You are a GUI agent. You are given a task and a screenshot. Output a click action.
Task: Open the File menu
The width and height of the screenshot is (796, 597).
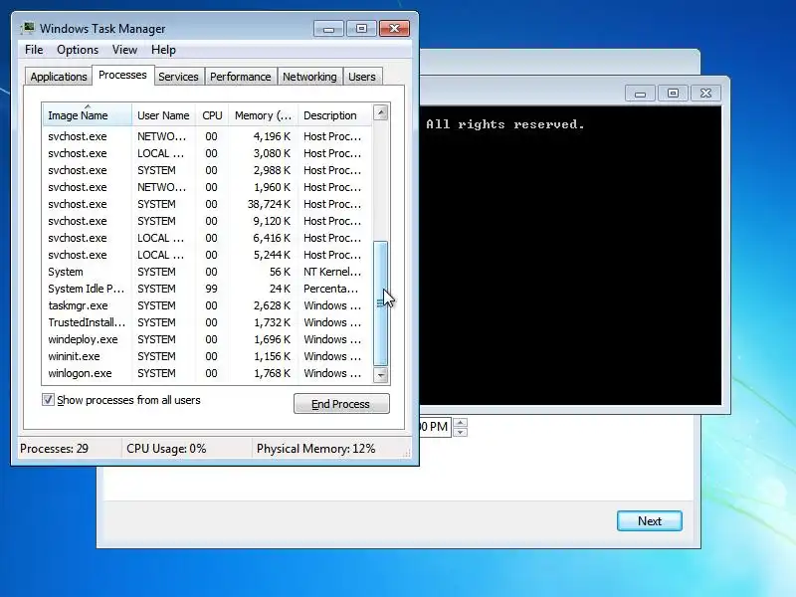coord(34,50)
